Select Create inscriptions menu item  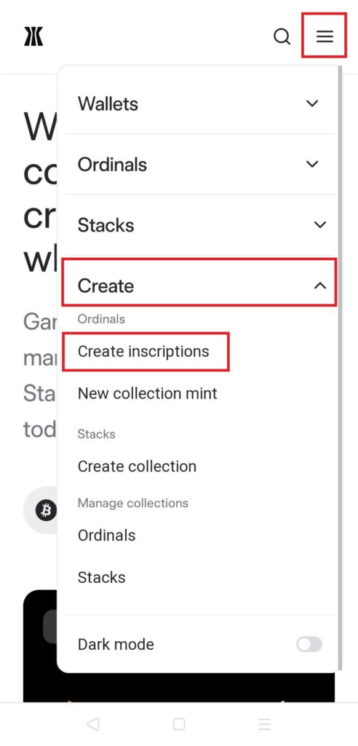pyautogui.click(x=143, y=351)
